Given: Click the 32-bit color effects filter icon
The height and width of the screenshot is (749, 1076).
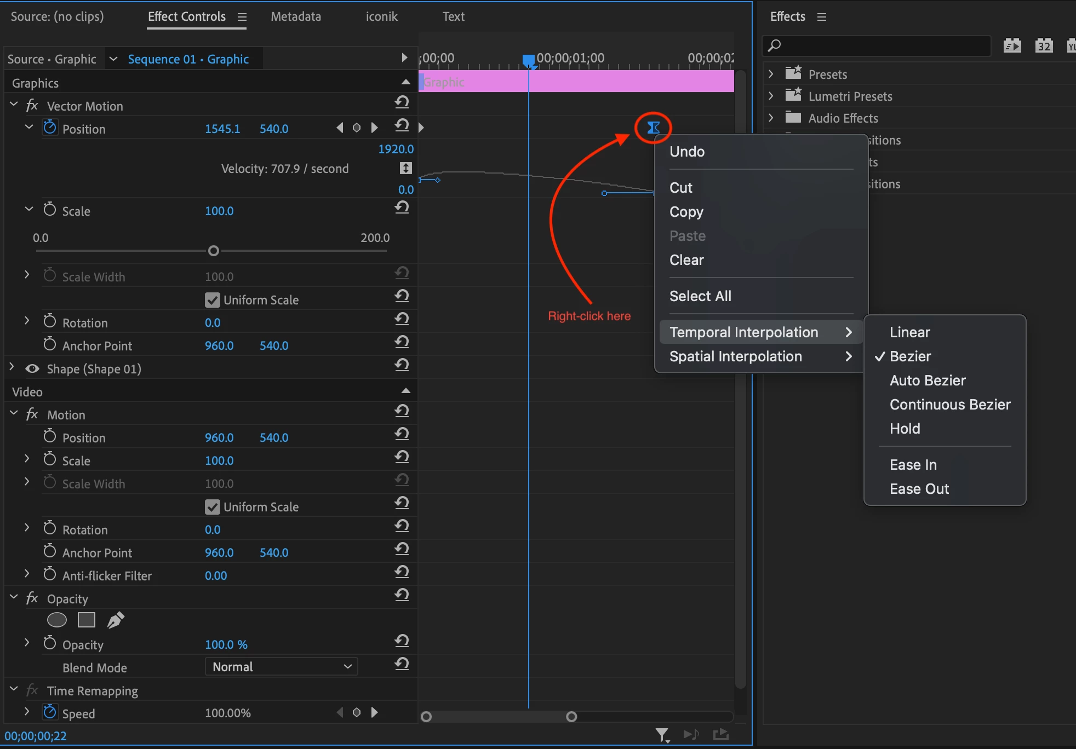Looking at the screenshot, I should coord(1044,45).
